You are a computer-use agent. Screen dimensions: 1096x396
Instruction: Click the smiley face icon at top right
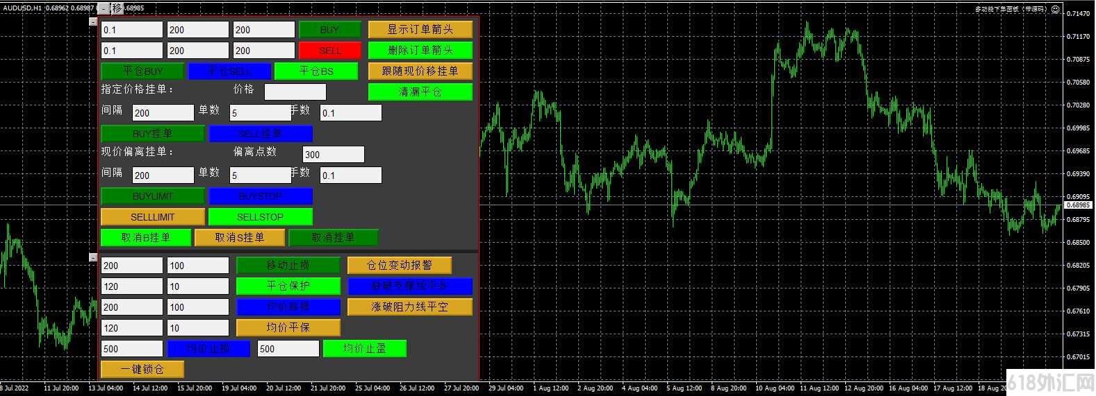point(1055,9)
